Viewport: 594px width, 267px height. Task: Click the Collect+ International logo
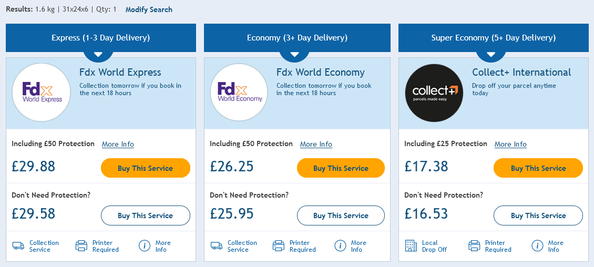[x=434, y=93]
